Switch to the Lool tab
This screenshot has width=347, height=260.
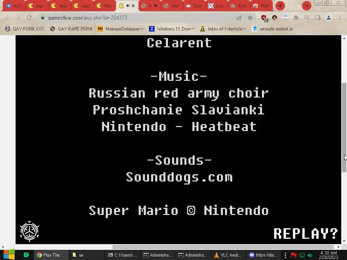[217, 6]
